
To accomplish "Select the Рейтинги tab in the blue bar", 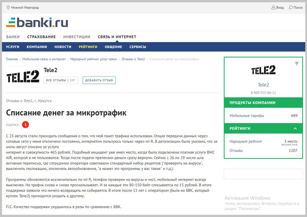I will click(88, 47).
